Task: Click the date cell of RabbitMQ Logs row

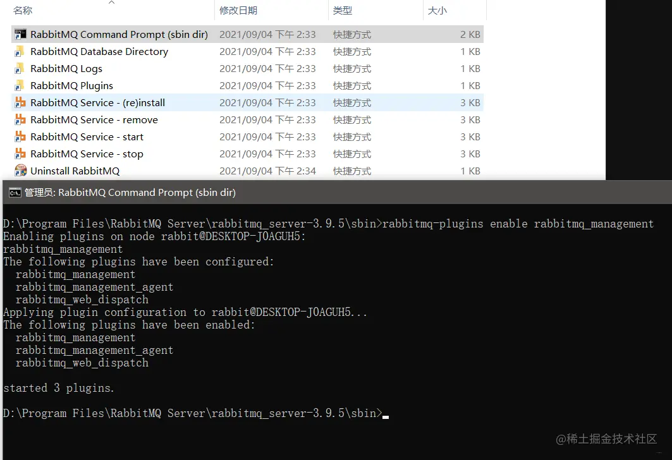Action: pos(267,68)
